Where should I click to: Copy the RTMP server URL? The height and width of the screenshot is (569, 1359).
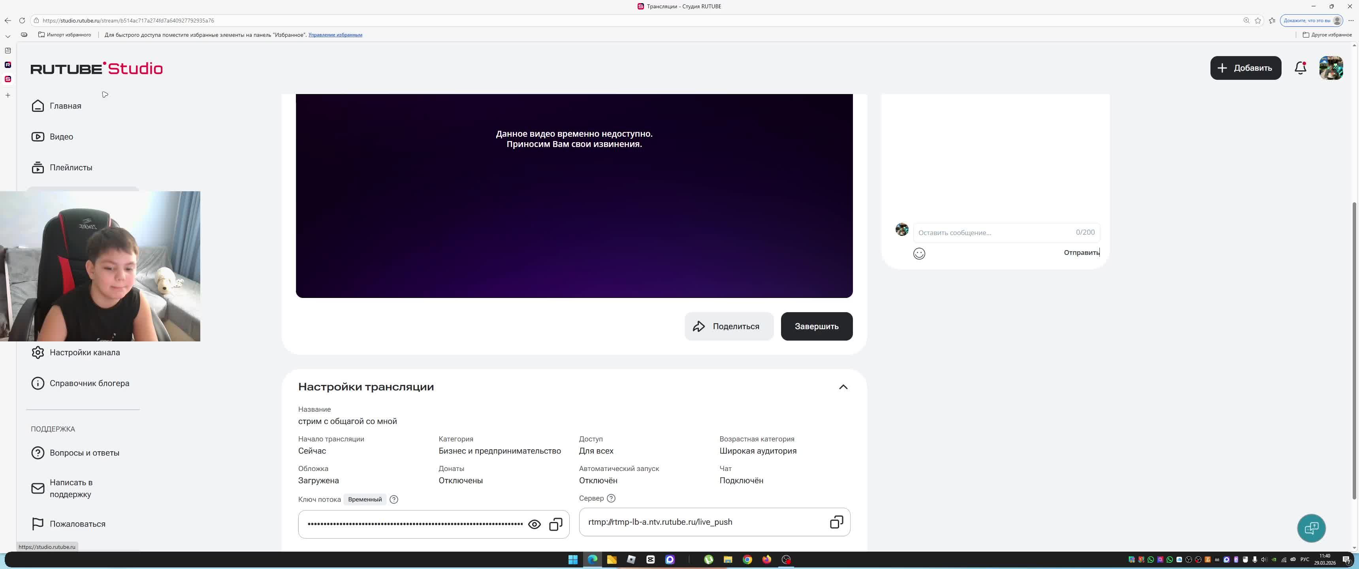pos(836,522)
